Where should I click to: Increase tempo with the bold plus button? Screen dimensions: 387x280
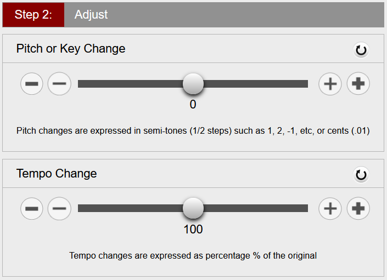(x=358, y=209)
